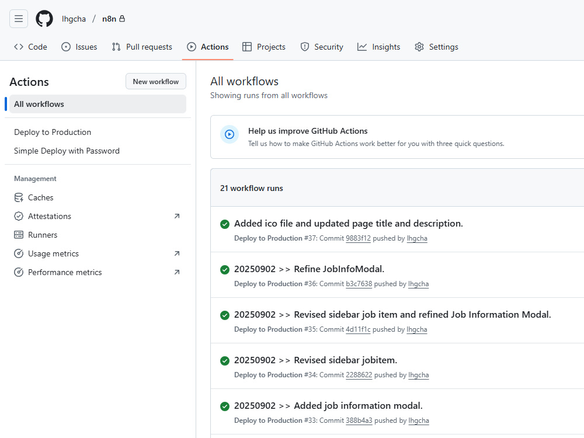
Task: Open Performance metrics page
Action: pos(58,272)
